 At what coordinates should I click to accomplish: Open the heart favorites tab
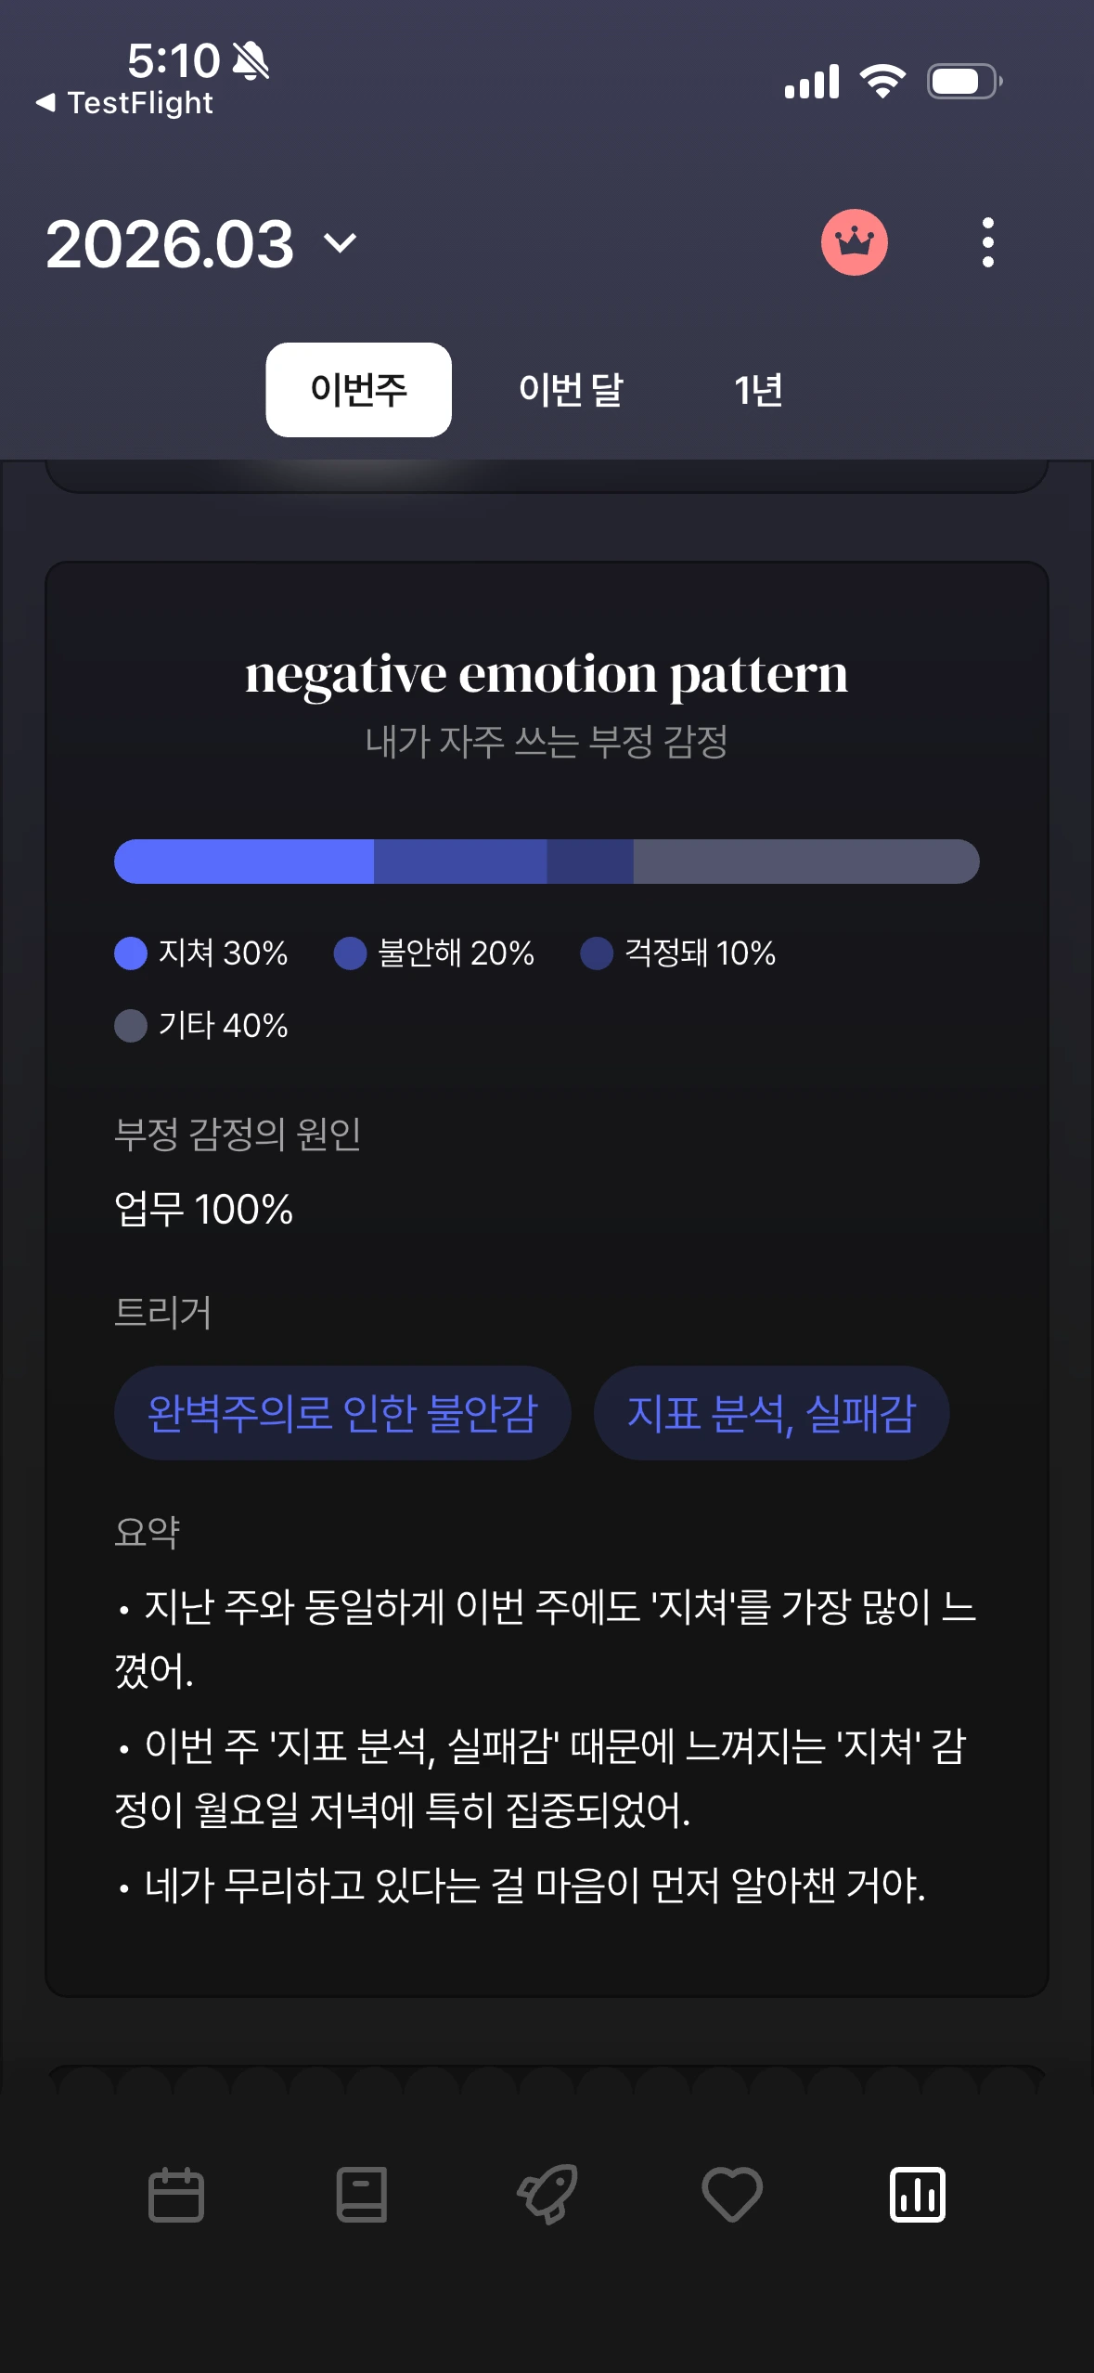[732, 2195]
